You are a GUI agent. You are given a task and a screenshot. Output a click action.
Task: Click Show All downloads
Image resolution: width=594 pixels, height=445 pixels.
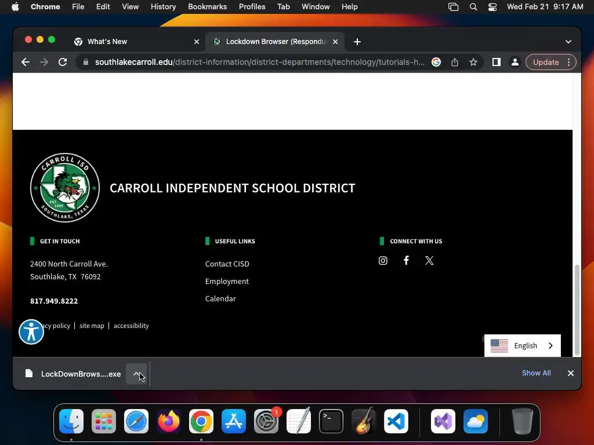tap(537, 373)
